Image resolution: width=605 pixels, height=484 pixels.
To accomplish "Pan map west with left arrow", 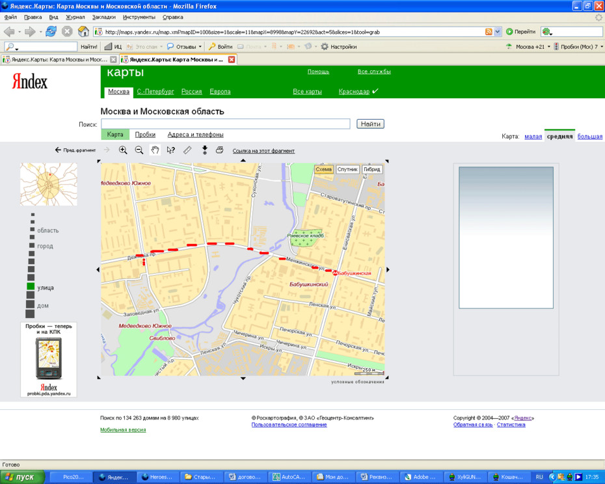I will pyautogui.click(x=98, y=270).
